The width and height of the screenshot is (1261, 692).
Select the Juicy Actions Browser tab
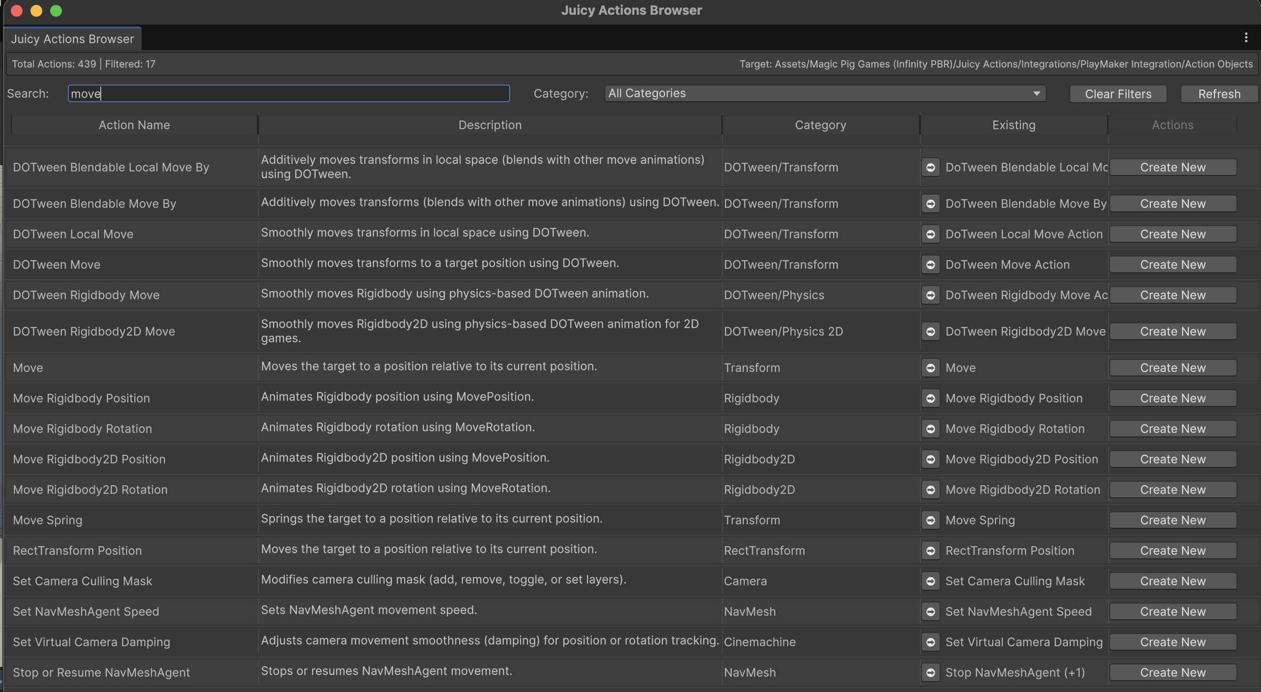[x=72, y=39]
